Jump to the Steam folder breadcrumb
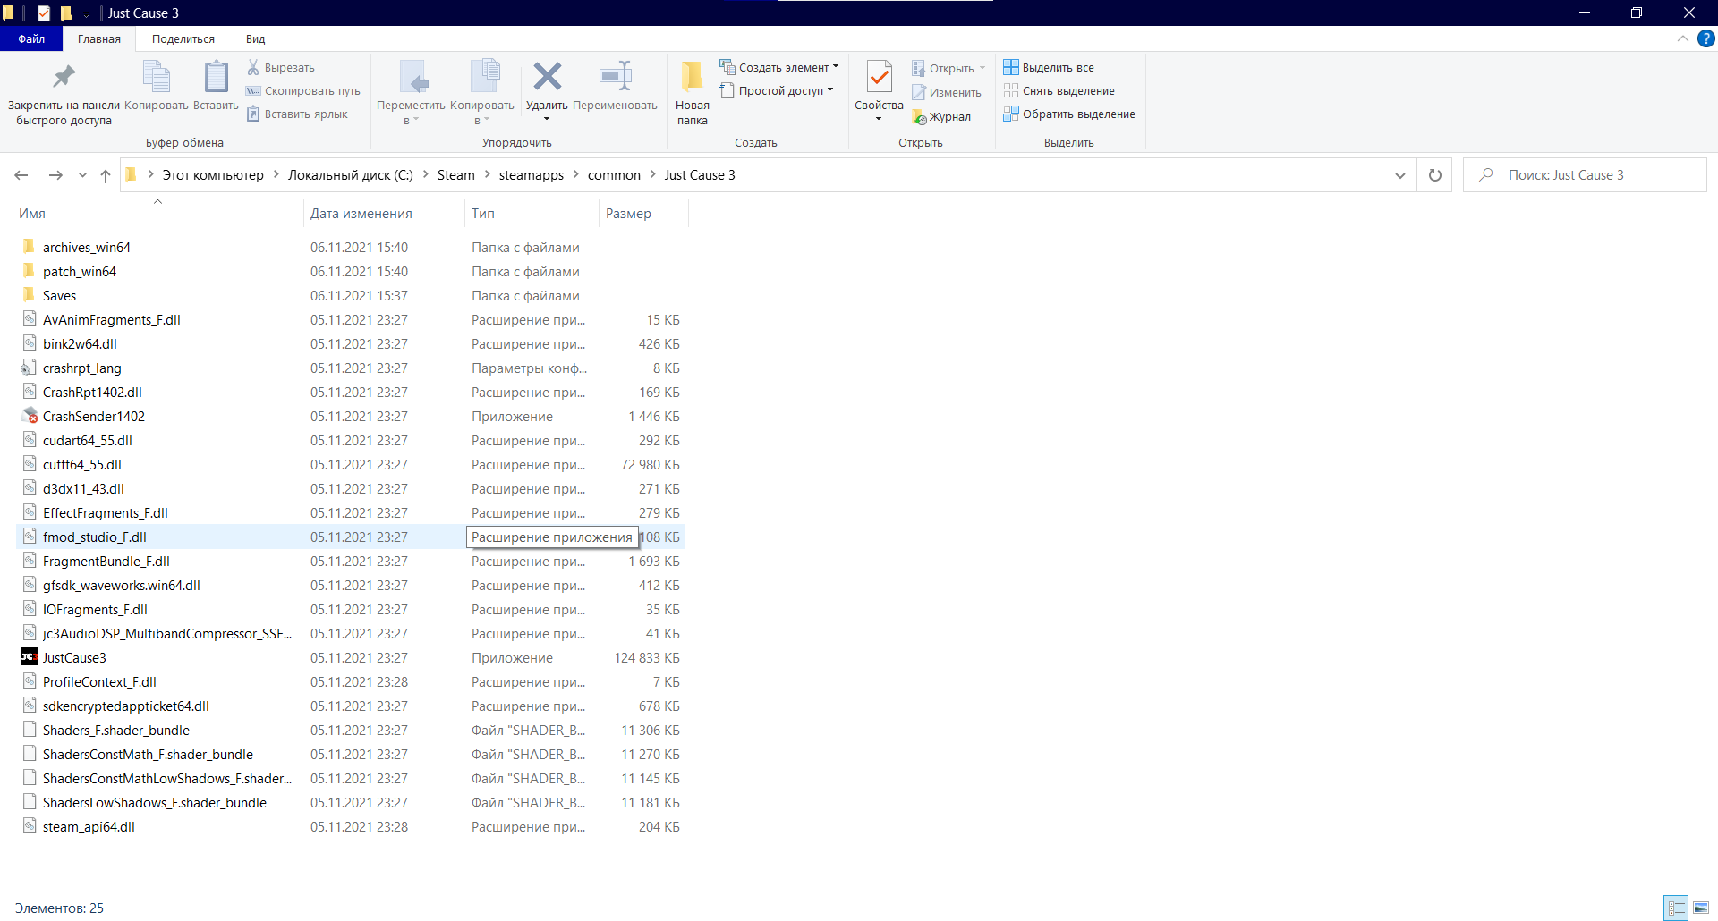1718x921 pixels. (456, 175)
